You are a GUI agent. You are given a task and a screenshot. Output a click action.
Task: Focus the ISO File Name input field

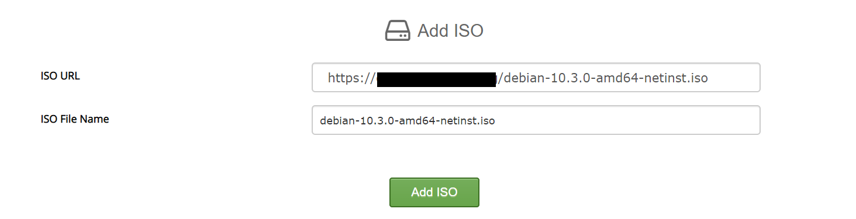536,120
